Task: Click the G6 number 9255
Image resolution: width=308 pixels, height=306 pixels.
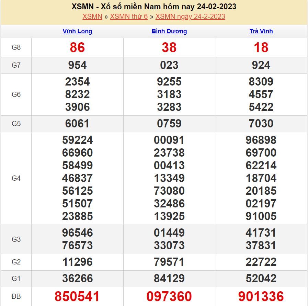Action: [x=169, y=81]
